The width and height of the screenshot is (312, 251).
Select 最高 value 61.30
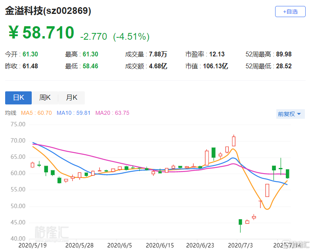point(90,54)
